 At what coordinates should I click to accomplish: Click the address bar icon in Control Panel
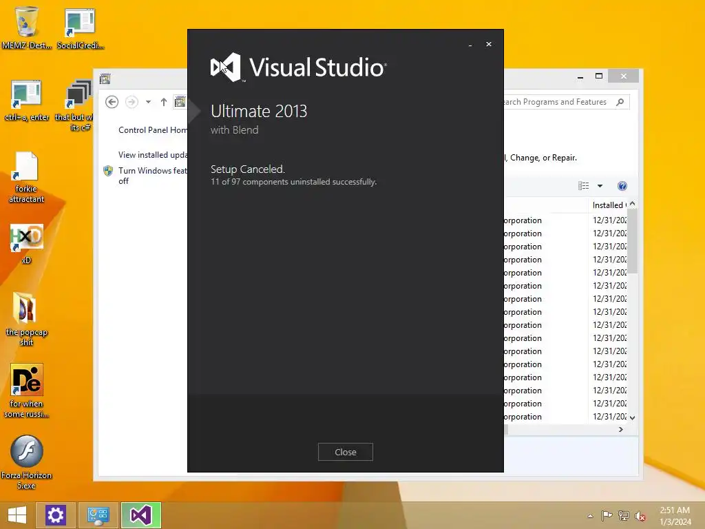180,102
